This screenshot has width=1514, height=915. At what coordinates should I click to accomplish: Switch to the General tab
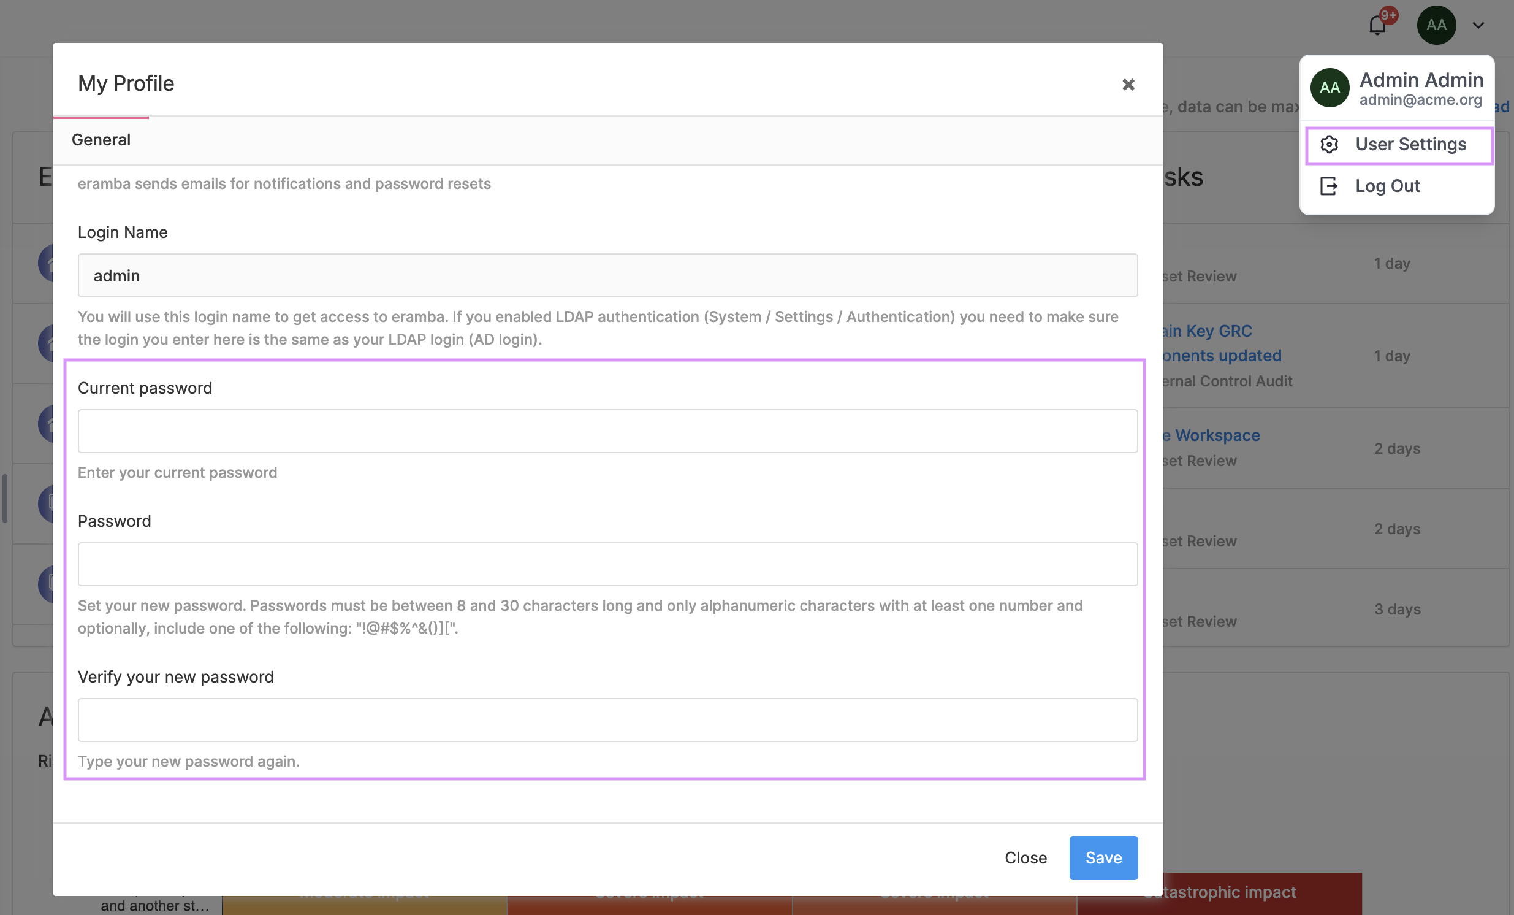point(101,140)
